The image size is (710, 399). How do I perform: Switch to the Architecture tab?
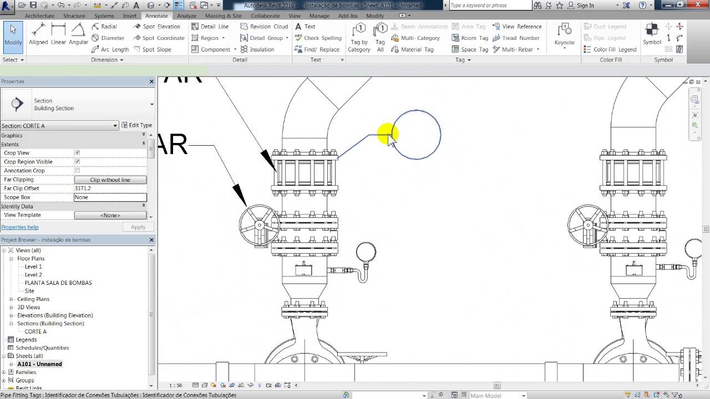39,16
